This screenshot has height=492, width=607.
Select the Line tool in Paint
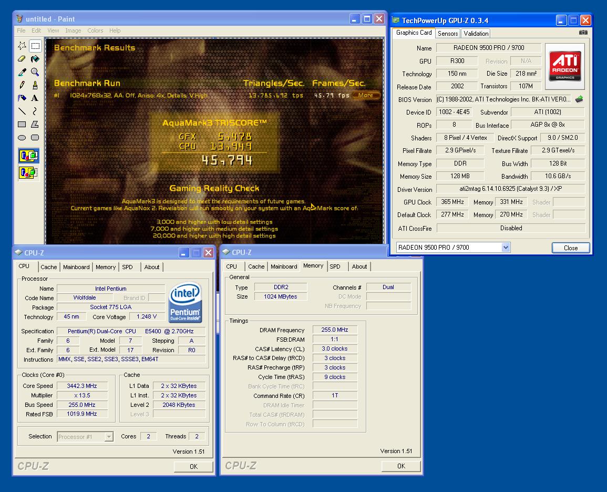point(22,111)
